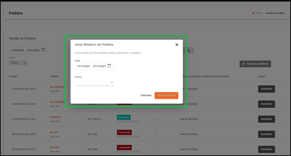The height and width of the screenshot is (156, 291).
Task: Expand the Filtros dropdown in the dialog
Action: point(94,83)
